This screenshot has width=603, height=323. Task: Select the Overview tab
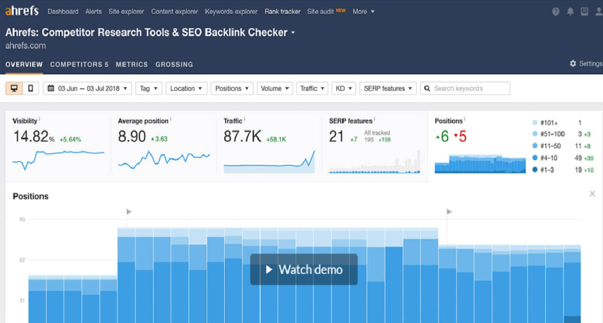coord(24,65)
